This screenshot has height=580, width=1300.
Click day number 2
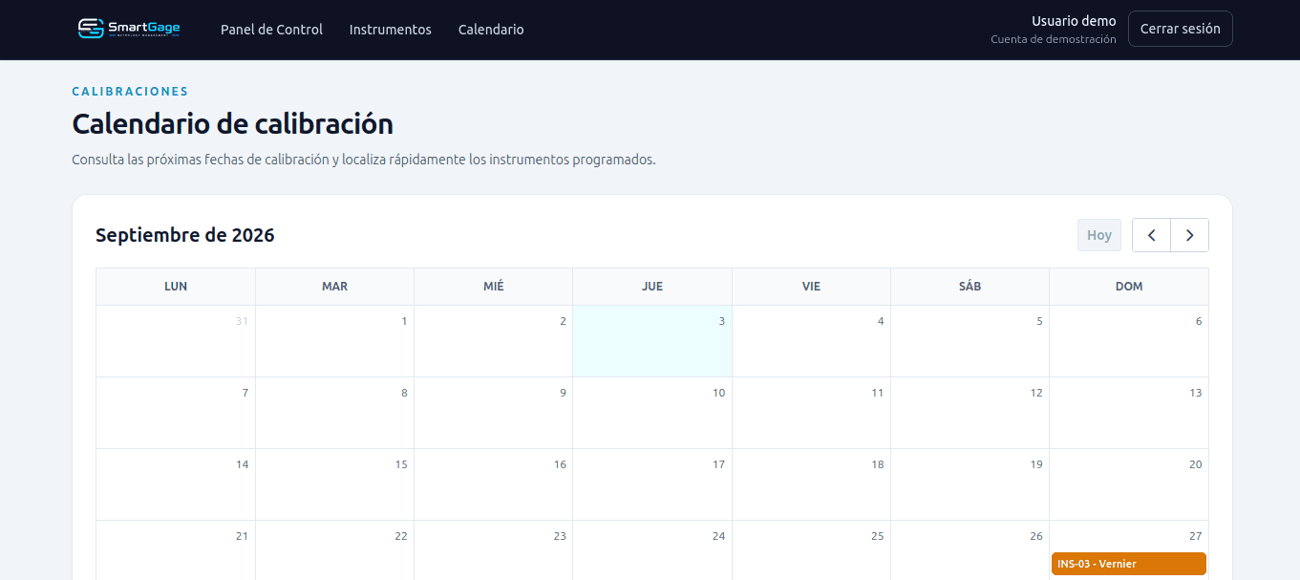tap(563, 321)
